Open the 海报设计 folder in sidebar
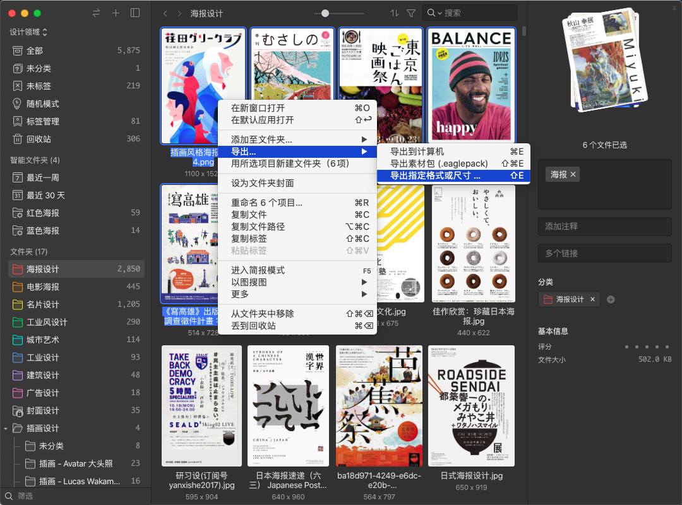The image size is (682, 505). pos(76,270)
